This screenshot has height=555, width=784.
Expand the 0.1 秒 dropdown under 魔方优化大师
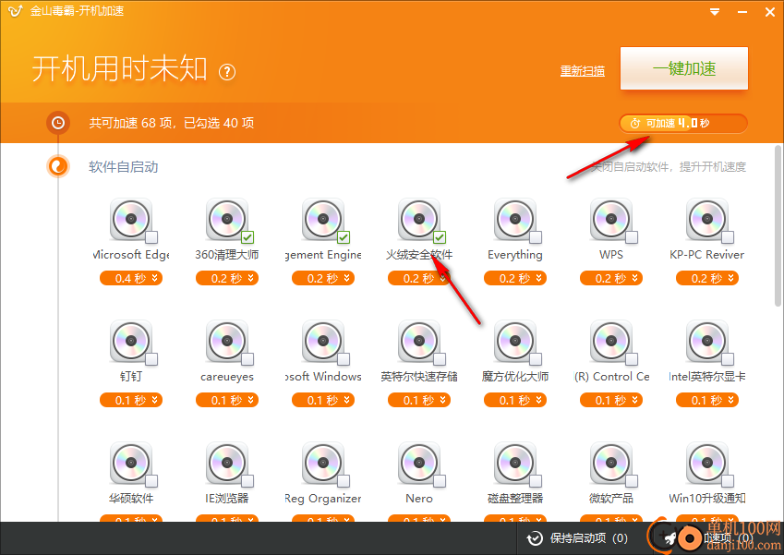click(x=515, y=400)
